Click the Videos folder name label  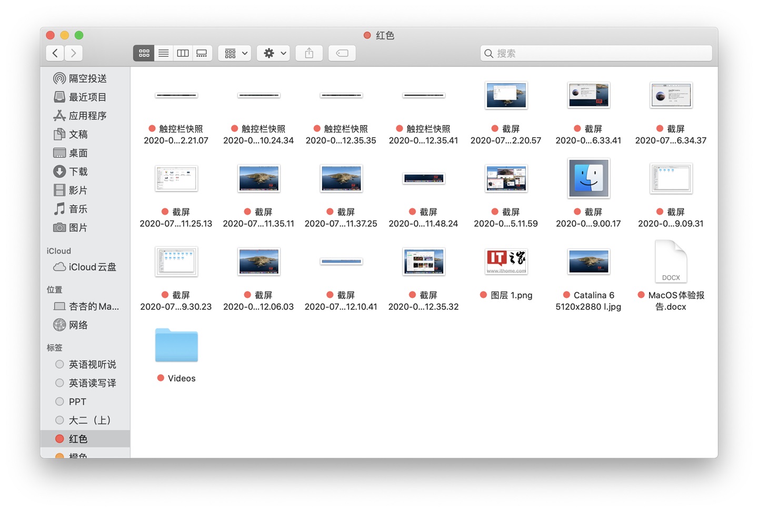[182, 378]
